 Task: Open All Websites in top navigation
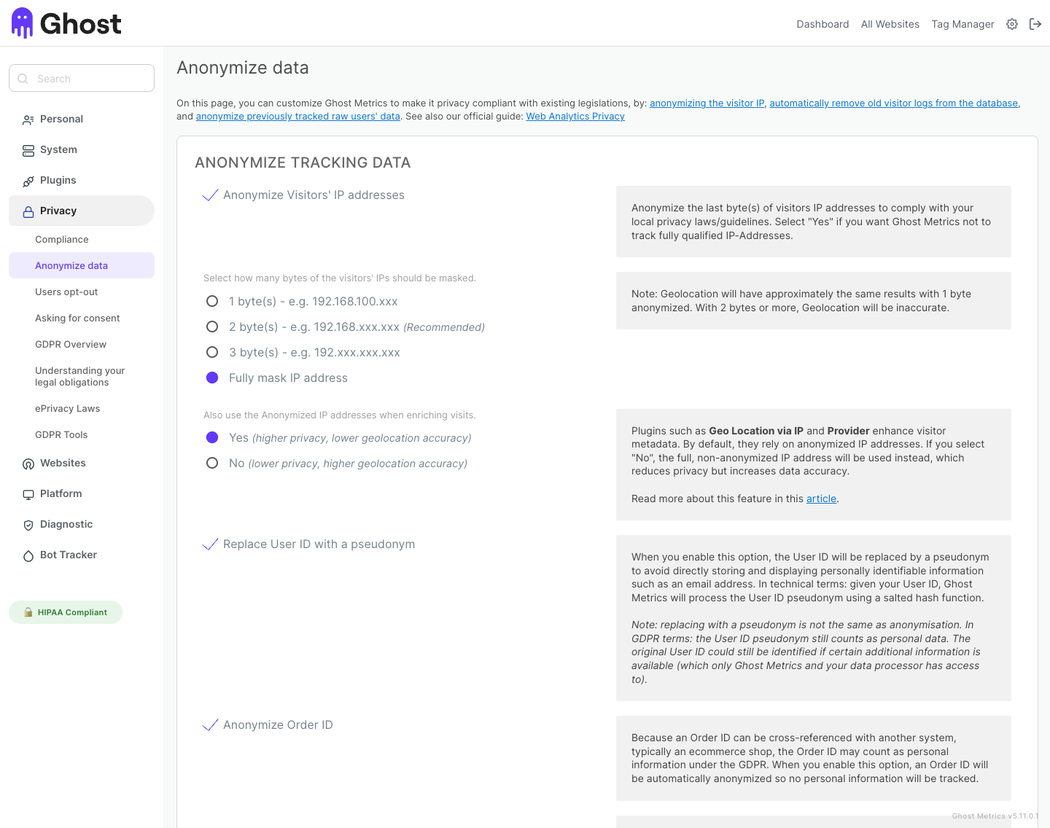click(x=890, y=24)
